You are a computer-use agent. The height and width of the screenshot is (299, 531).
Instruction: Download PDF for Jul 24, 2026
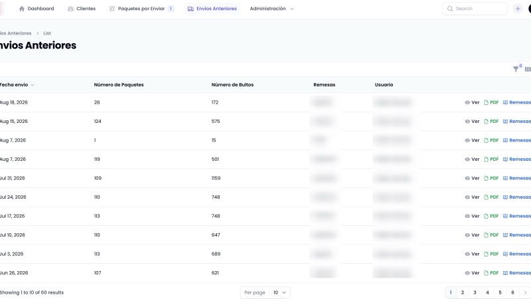[x=491, y=197]
